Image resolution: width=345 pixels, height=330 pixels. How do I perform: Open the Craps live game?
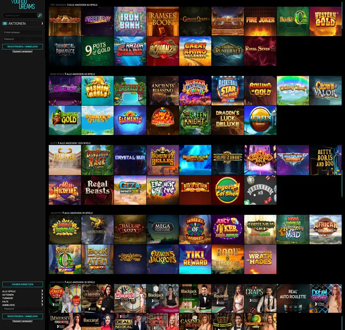pos(260,298)
